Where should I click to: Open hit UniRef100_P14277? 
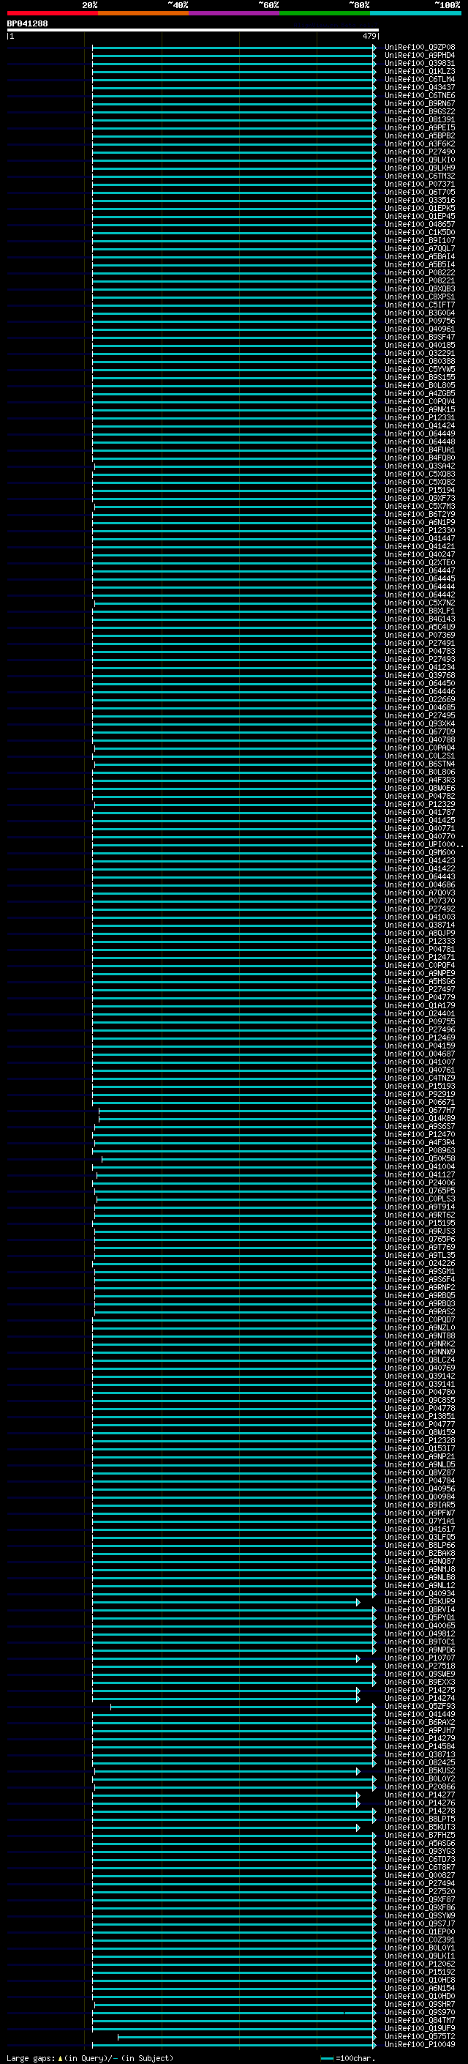point(420,1795)
